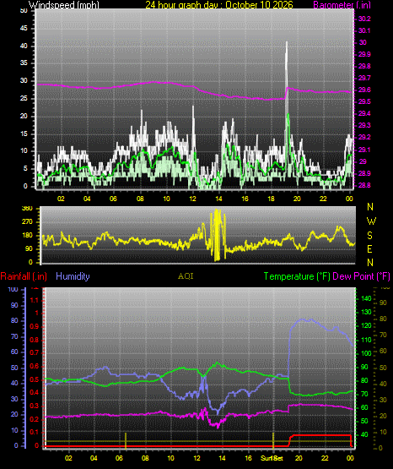The image size is (393, 469).
Task: Click the 'Barometer (.in)' axis title
Action: tap(342, 5)
